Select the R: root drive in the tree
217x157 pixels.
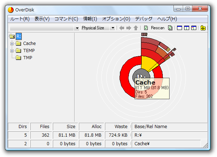pos(19,36)
